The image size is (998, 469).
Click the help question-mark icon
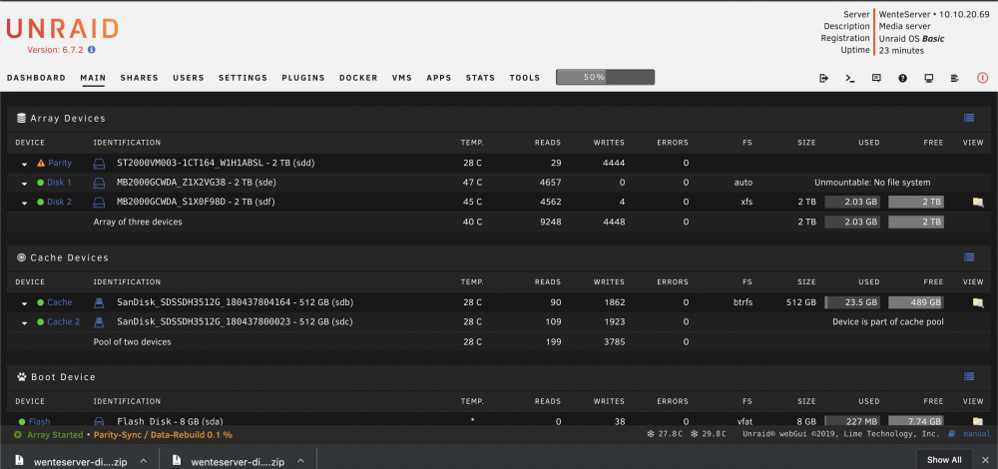coord(902,78)
